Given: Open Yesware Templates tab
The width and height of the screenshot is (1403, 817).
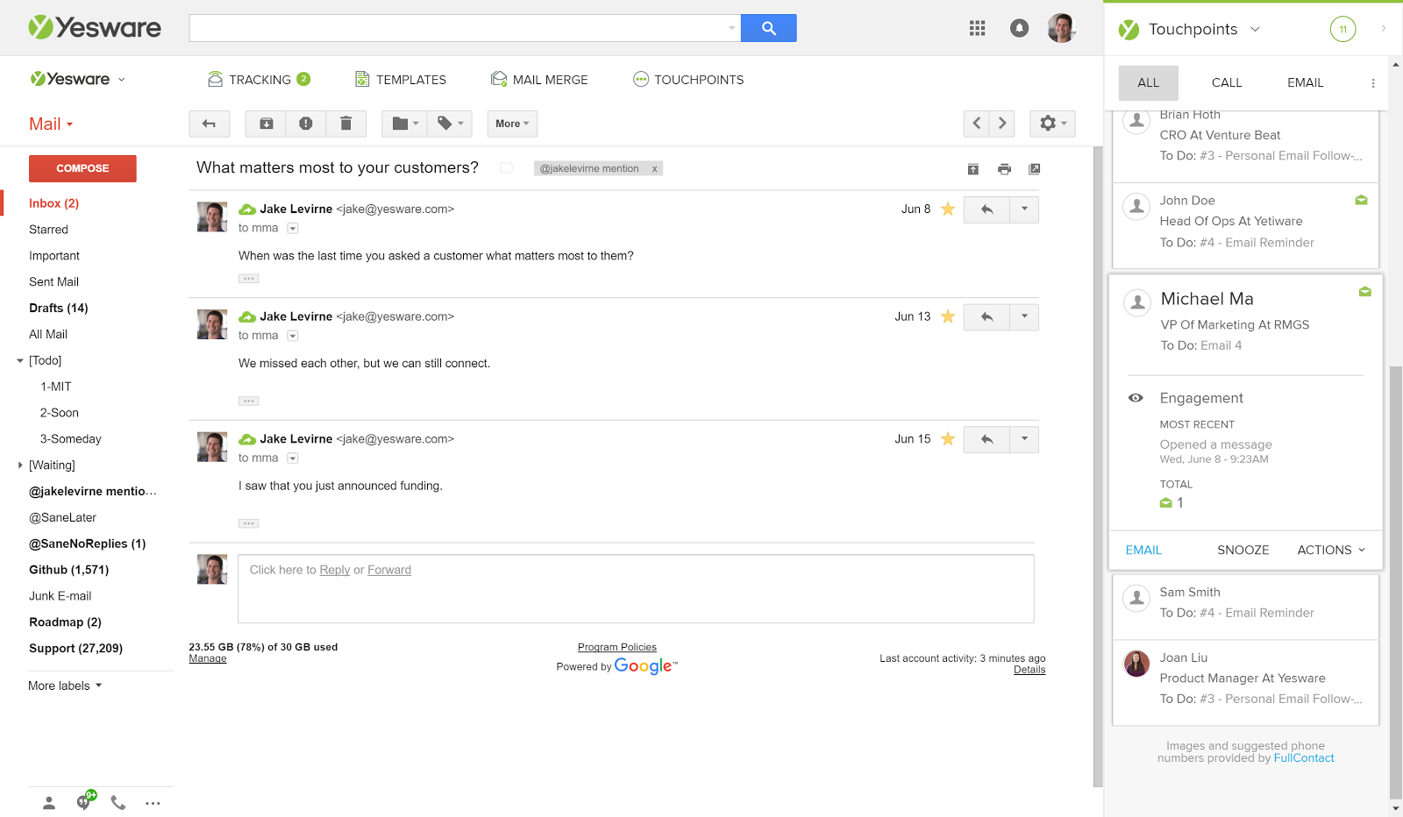Looking at the screenshot, I should click(x=401, y=80).
